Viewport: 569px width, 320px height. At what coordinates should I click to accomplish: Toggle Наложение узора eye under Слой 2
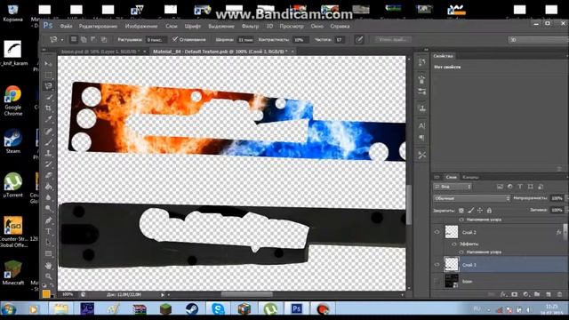pyautogui.click(x=461, y=252)
